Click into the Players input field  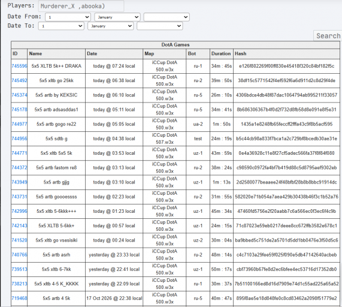[81, 6]
